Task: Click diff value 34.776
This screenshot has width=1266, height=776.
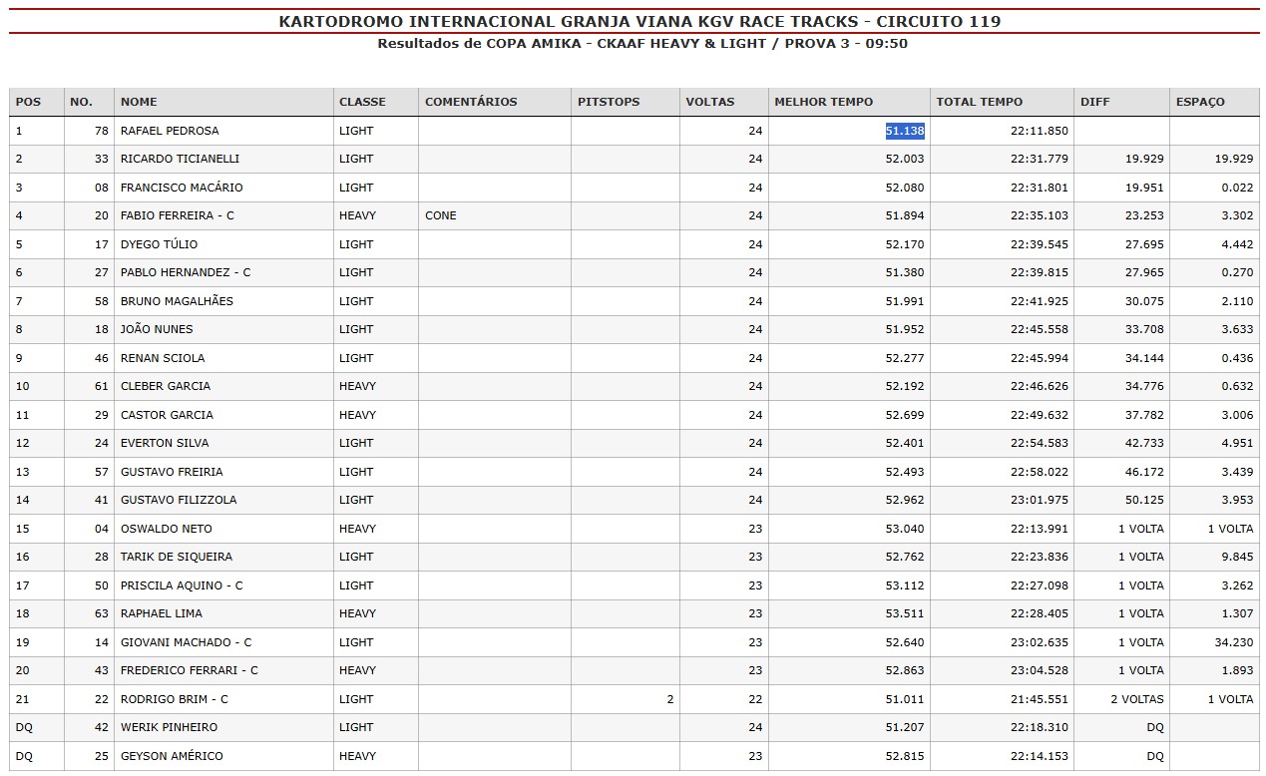Action: pos(1144,386)
